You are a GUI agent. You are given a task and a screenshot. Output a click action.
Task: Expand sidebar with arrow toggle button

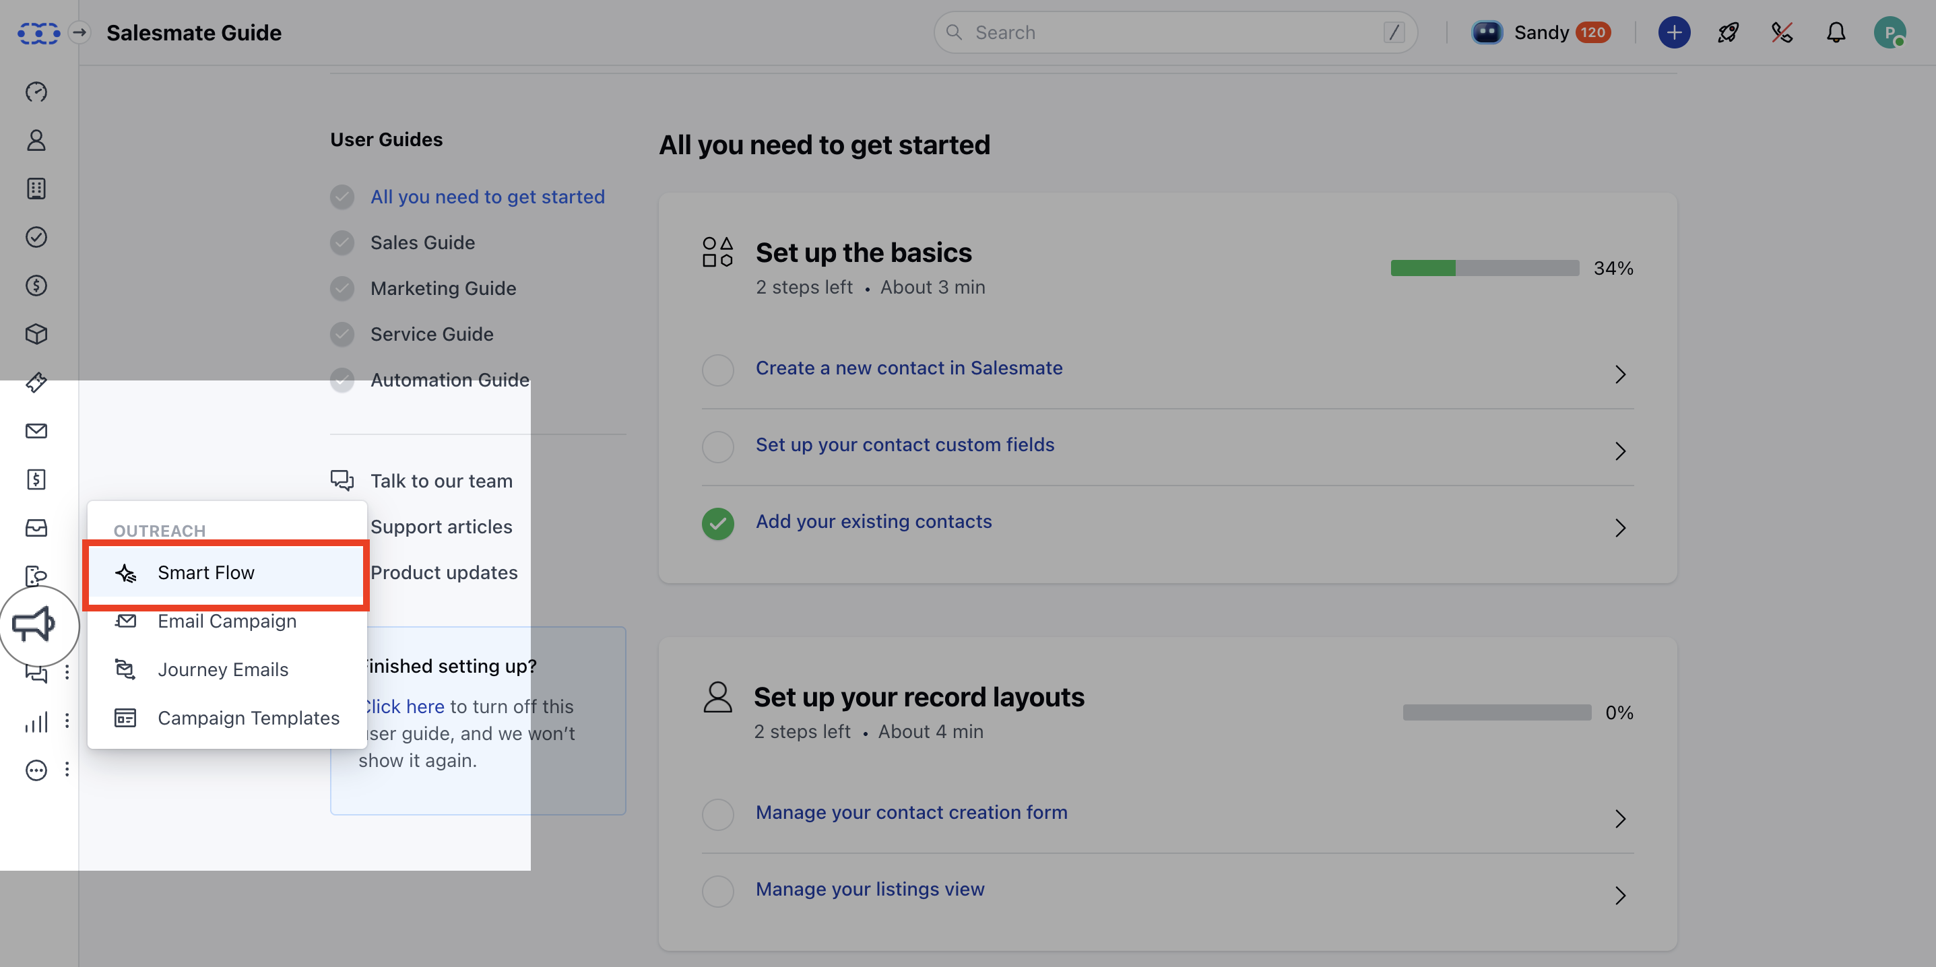click(79, 32)
